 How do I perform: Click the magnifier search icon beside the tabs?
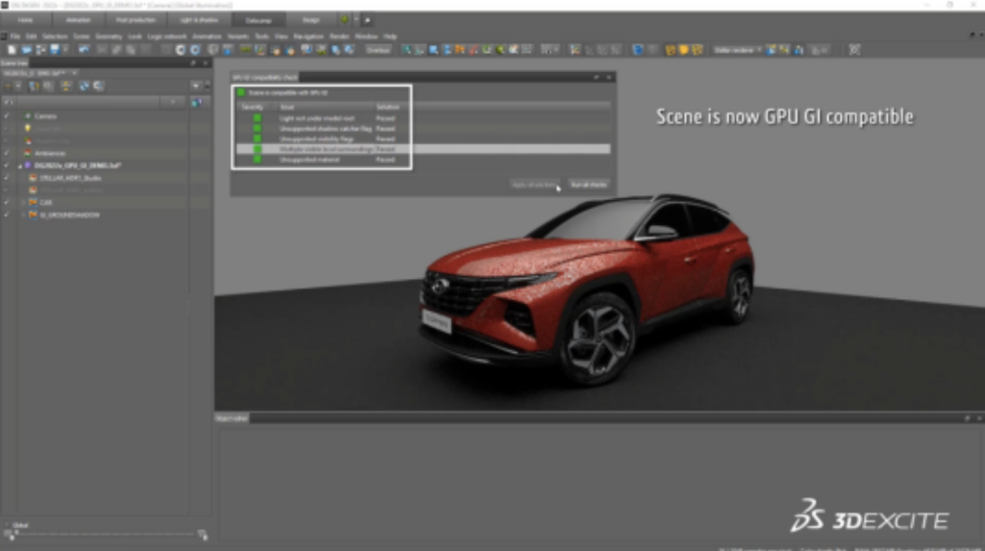click(366, 19)
